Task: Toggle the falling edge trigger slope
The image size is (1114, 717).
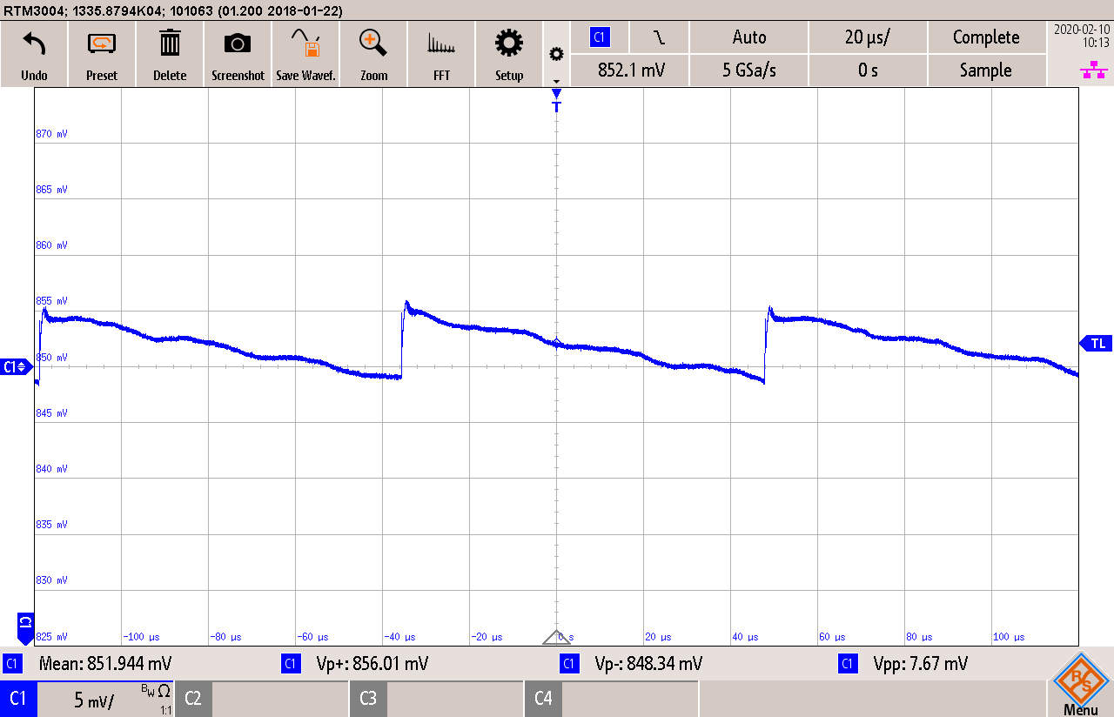Action: (x=660, y=37)
